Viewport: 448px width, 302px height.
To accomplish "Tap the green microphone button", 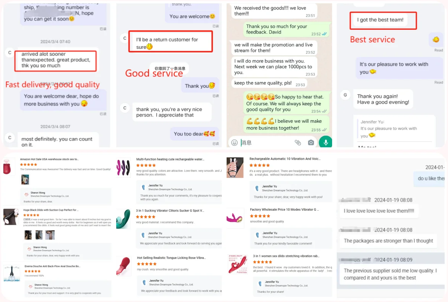I will click(x=326, y=142).
